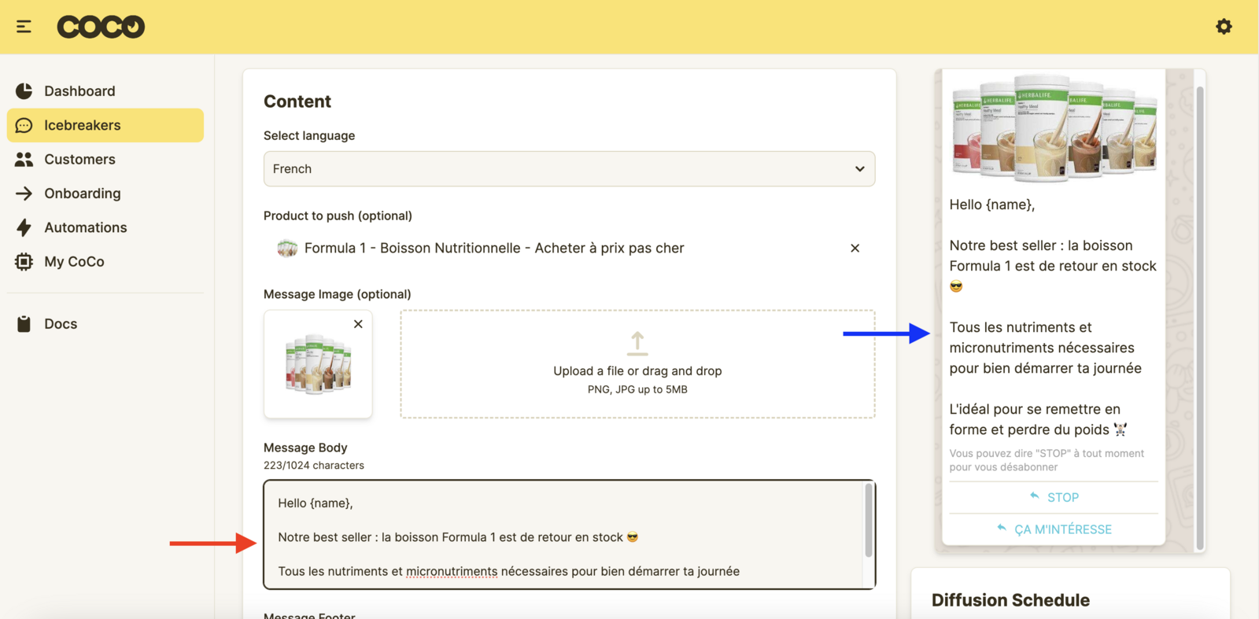Click the upload file drop zone
The image size is (1259, 619).
tap(637, 364)
